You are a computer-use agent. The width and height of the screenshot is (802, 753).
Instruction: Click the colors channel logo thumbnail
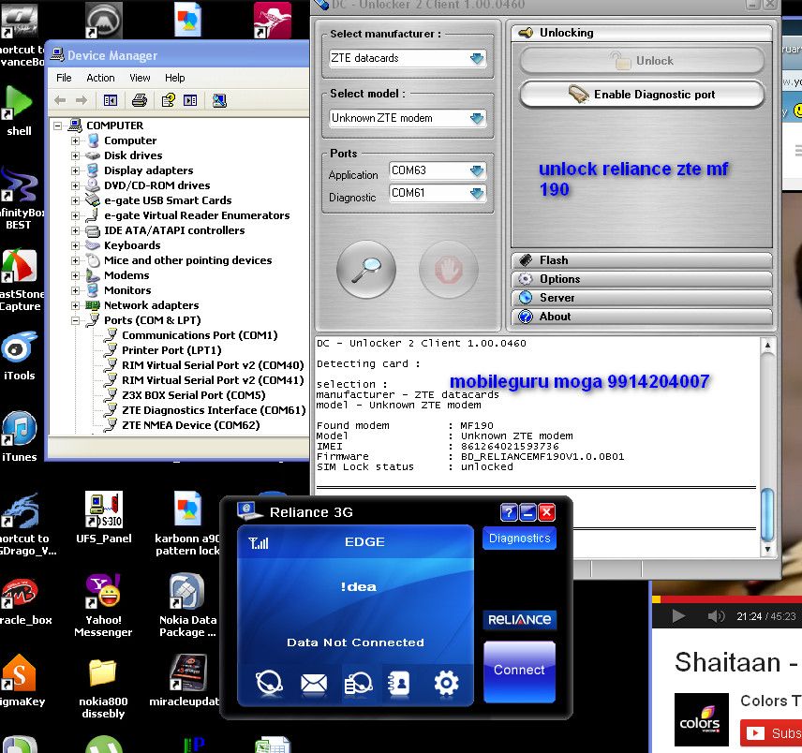[x=701, y=719]
